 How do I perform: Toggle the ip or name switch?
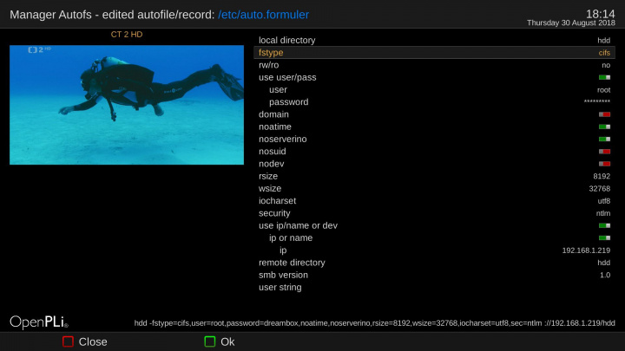coord(604,237)
